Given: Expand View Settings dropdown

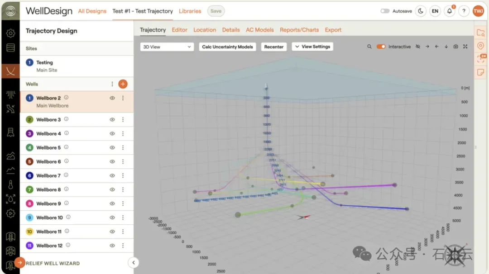Looking at the screenshot, I should tap(312, 47).
